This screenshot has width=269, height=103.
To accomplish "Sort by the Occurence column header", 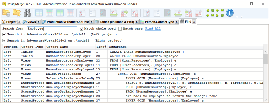I will point(185,47).
